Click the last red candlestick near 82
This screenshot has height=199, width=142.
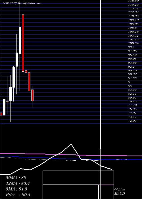coord(32,95)
